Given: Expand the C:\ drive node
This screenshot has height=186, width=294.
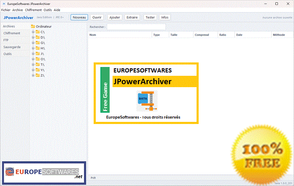Looking at the screenshot, I should pyautogui.click(x=33, y=32).
